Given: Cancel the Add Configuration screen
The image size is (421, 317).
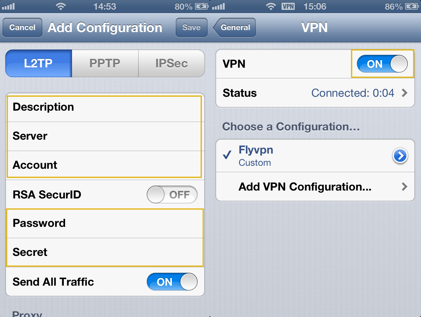Looking at the screenshot, I should point(22,27).
